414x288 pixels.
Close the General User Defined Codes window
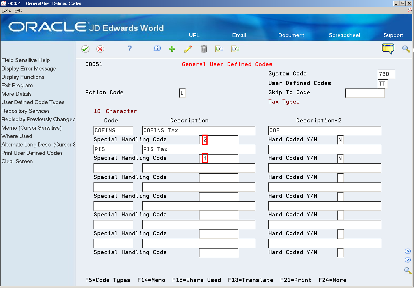coord(409,3)
